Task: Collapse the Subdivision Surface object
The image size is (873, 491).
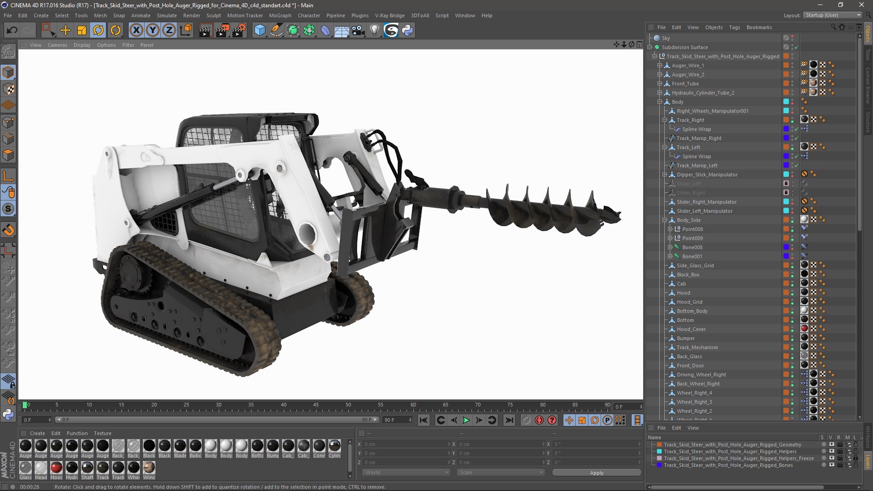Action: pyautogui.click(x=650, y=47)
